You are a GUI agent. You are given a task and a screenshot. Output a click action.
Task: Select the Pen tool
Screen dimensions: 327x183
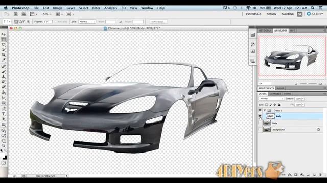pos(4,108)
